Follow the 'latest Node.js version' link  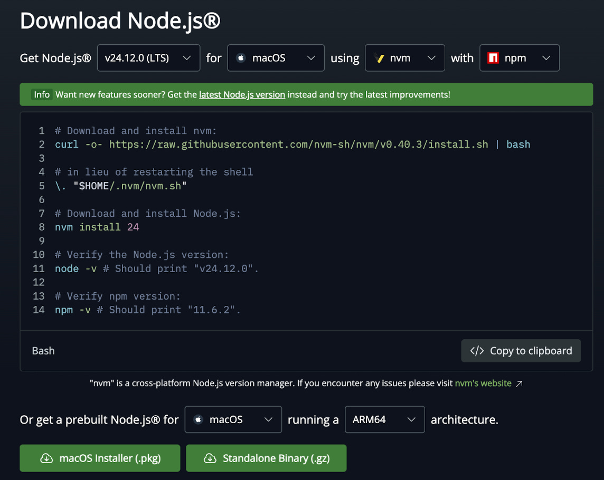(242, 94)
